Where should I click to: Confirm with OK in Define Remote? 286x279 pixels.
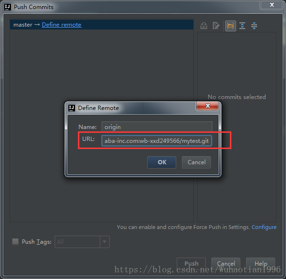tap(162, 162)
